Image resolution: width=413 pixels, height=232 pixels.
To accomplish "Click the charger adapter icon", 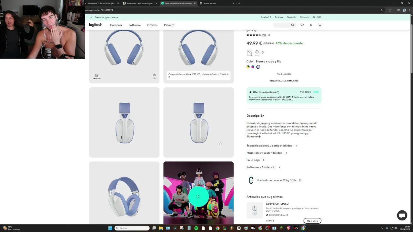I will pyautogui.click(x=257, y=53).
